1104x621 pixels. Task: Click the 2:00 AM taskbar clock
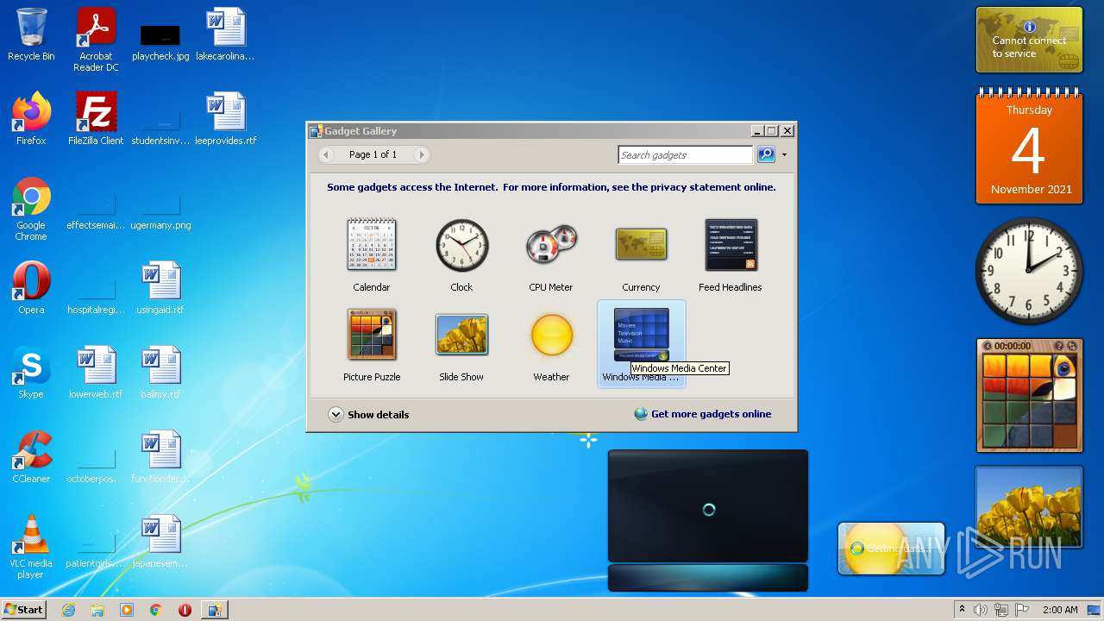1060,610
